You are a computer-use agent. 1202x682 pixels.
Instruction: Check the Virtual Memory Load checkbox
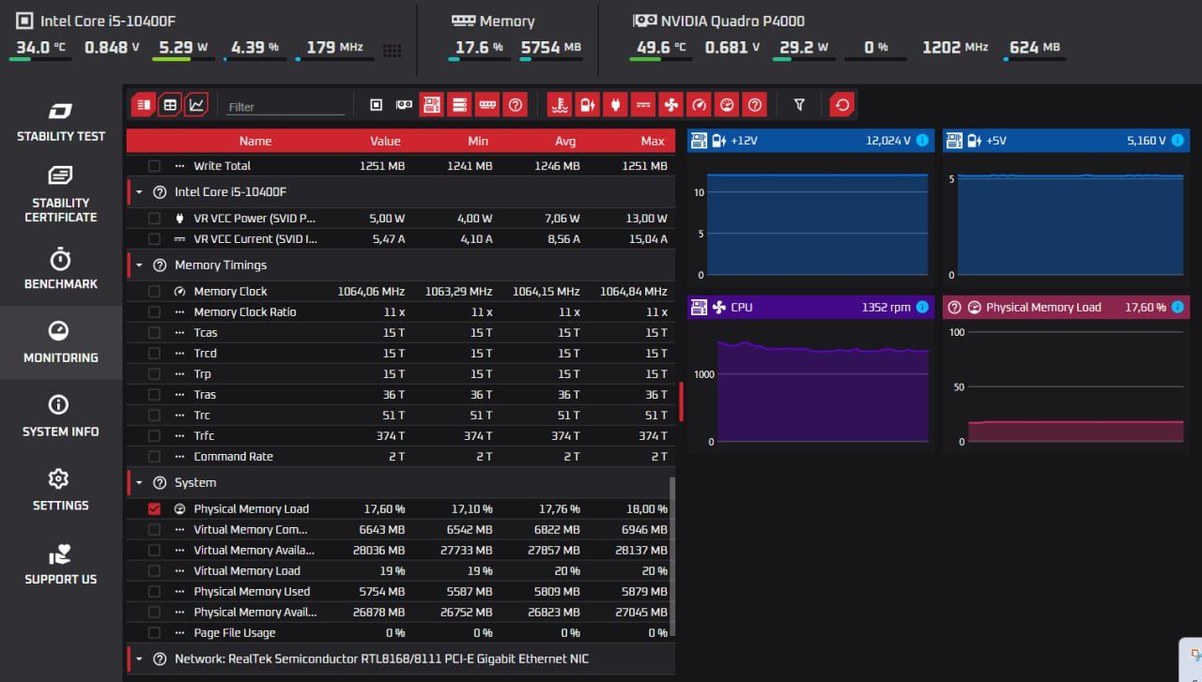(x=154, y=571)
